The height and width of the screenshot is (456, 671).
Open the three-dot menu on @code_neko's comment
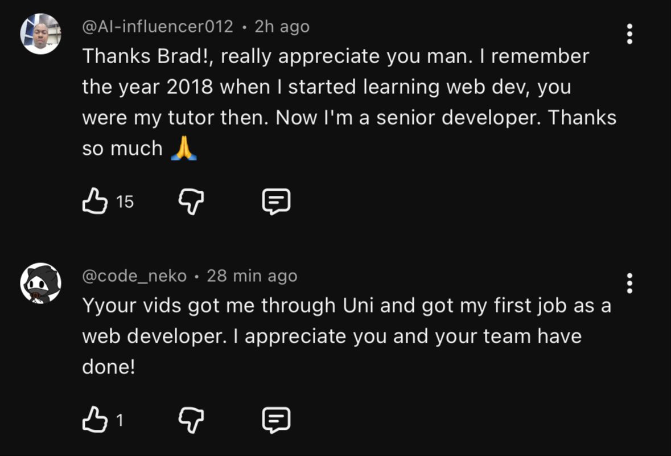click(x=629, y=283)
